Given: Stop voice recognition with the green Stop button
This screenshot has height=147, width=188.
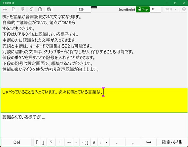Looking at the screenshot, I should (x=143, y=9).
